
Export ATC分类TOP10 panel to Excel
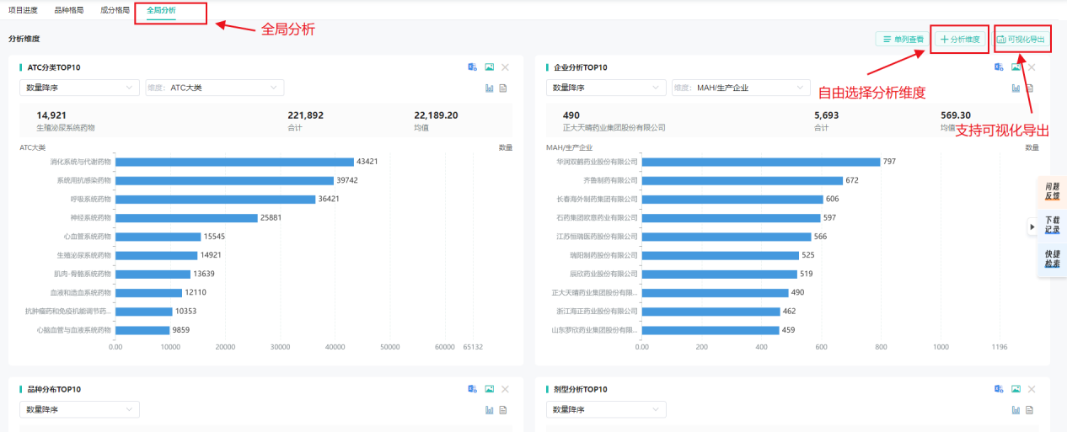click(473, 67)
